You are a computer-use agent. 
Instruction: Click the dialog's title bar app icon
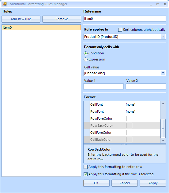click(x=5, y=4)
